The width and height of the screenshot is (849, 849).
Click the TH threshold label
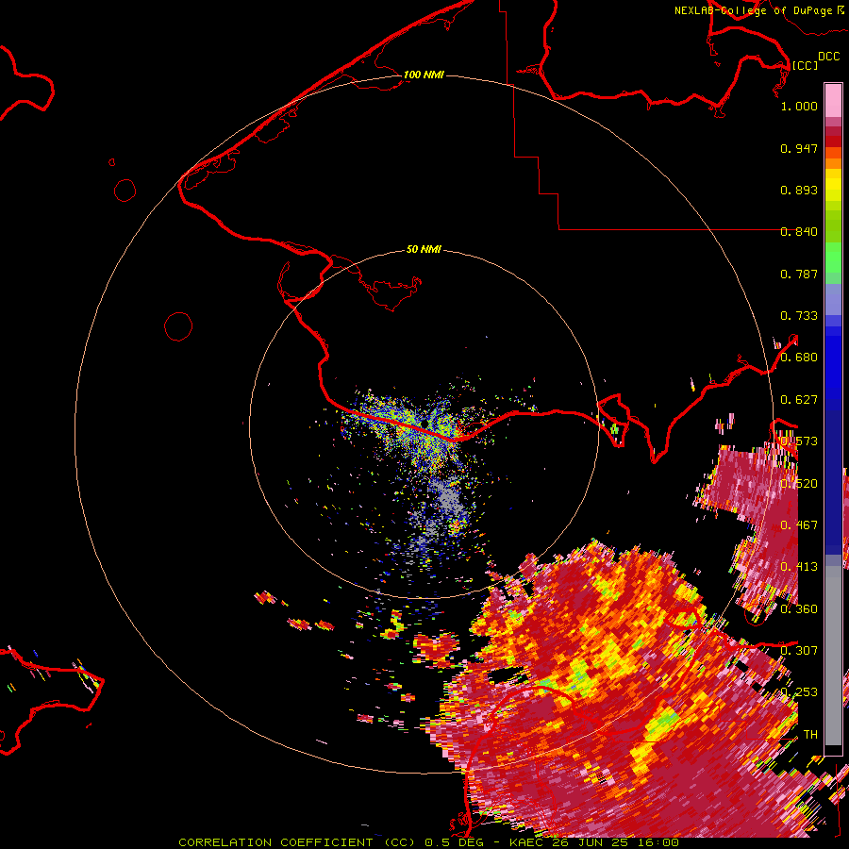pyautogui.click(x=810, y=735)
